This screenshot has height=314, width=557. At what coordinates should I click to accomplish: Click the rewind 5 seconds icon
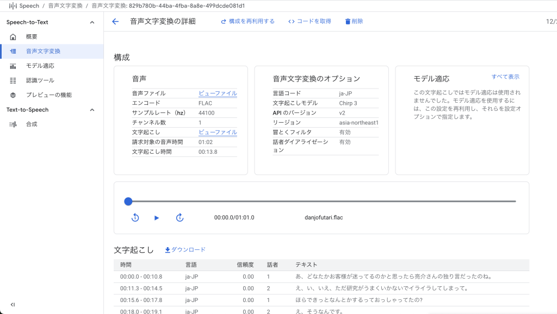point(135,218)
